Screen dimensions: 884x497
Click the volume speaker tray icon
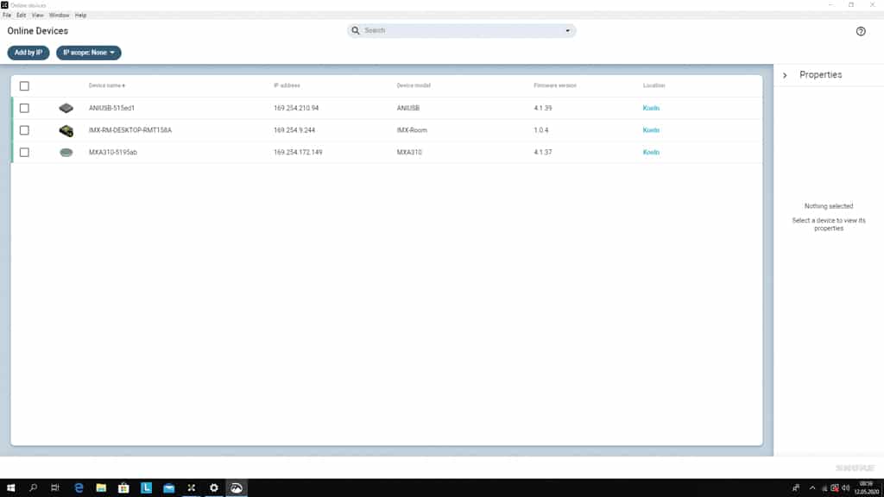coord(846,488)
